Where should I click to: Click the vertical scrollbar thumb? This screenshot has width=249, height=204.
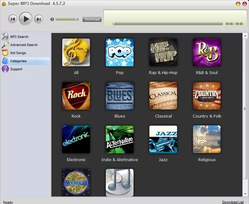245,109
